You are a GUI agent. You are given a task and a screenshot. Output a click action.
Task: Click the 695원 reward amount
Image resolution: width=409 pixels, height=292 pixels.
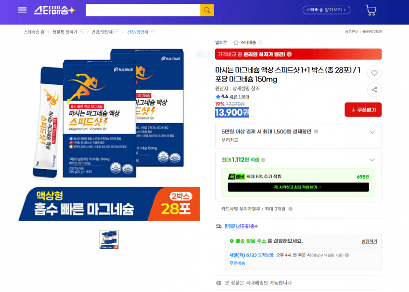coord(363,177)
